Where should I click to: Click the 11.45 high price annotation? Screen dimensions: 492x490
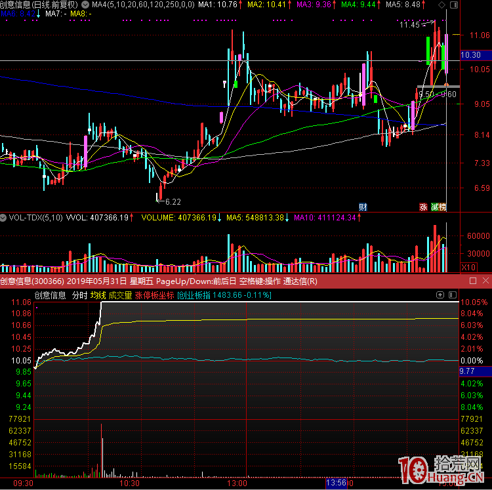[x=409, y=25]
